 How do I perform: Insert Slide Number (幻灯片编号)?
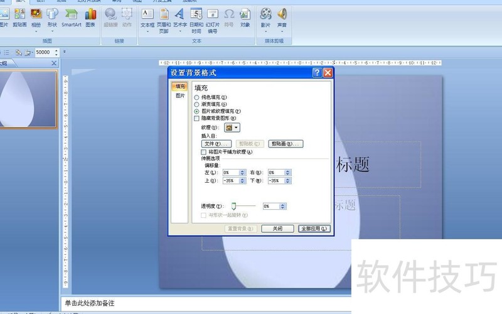click(x=213, y=21)
